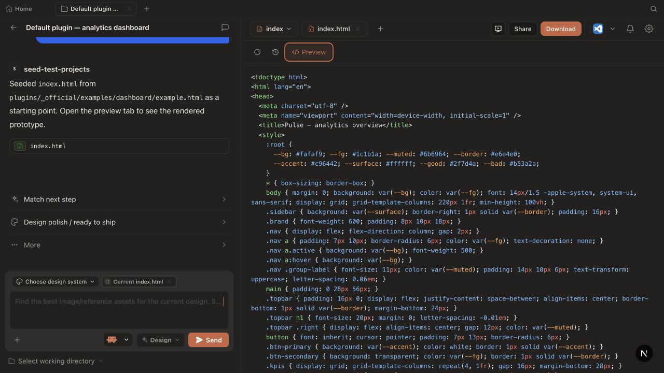
Task: Toggle the Preview code view button
Action: (309, 52)
